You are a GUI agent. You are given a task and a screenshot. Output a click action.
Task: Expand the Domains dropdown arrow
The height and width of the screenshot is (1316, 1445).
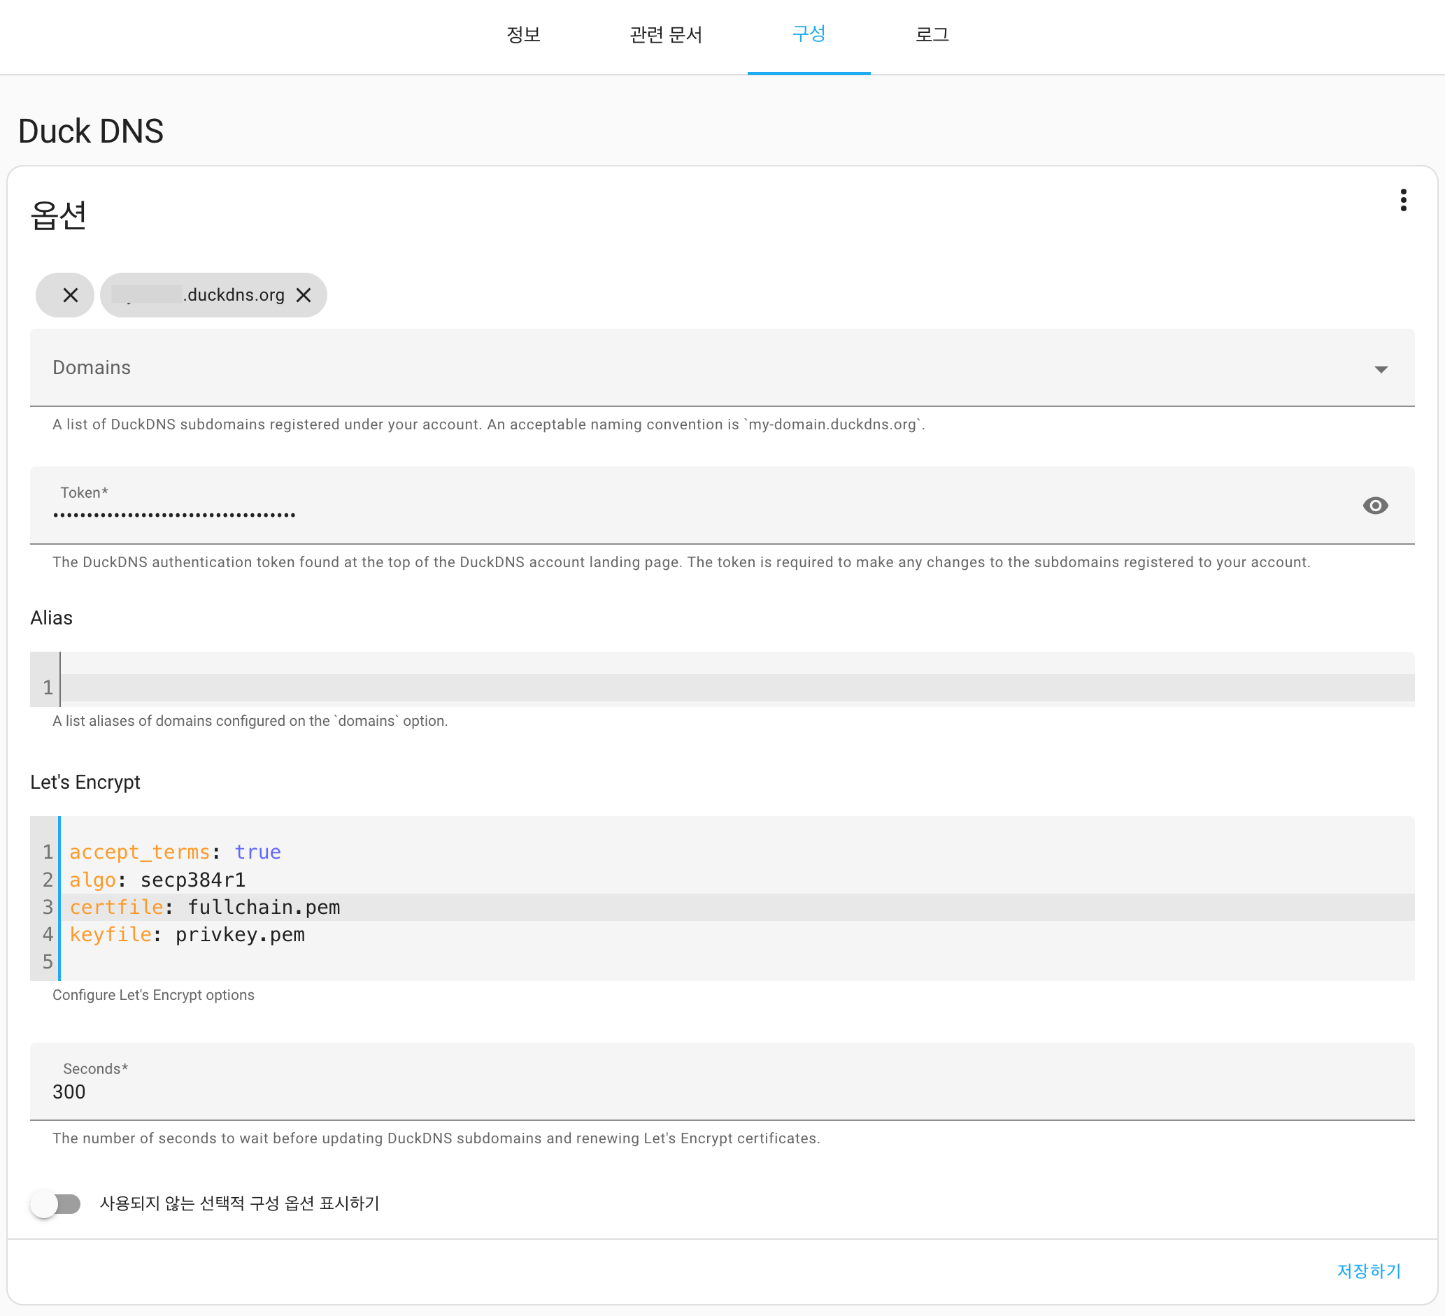tap(1381, 369)
